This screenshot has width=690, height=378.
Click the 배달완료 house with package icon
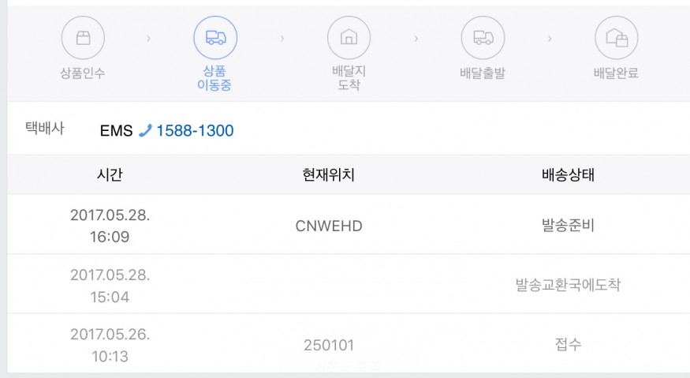click(x=617, y=38)
